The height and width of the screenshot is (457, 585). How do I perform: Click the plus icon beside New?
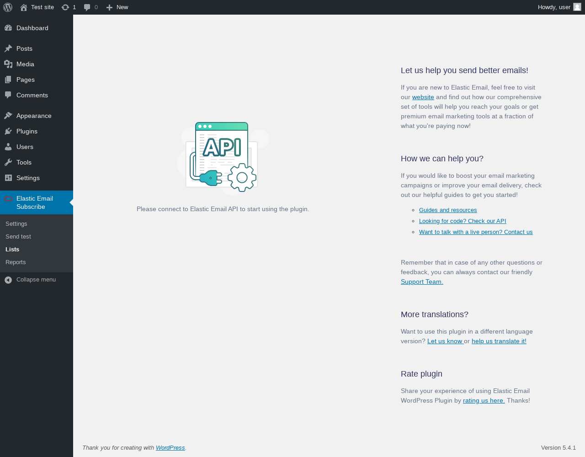[x=109, y=7]
